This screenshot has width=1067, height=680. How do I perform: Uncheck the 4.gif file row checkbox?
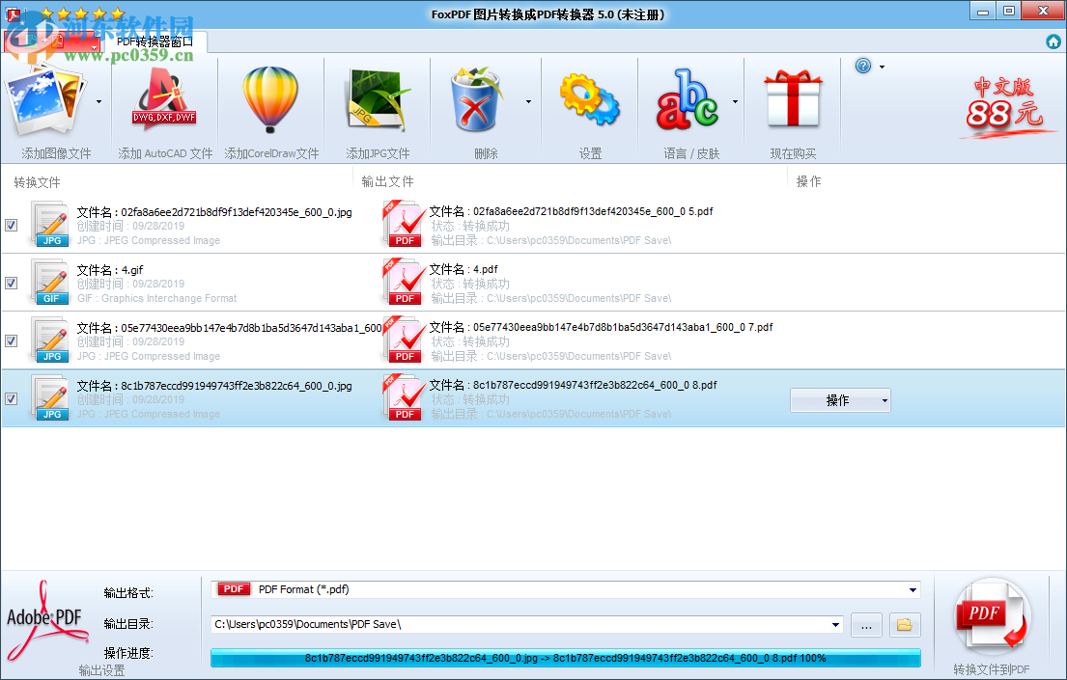click(x=12, y=283)
